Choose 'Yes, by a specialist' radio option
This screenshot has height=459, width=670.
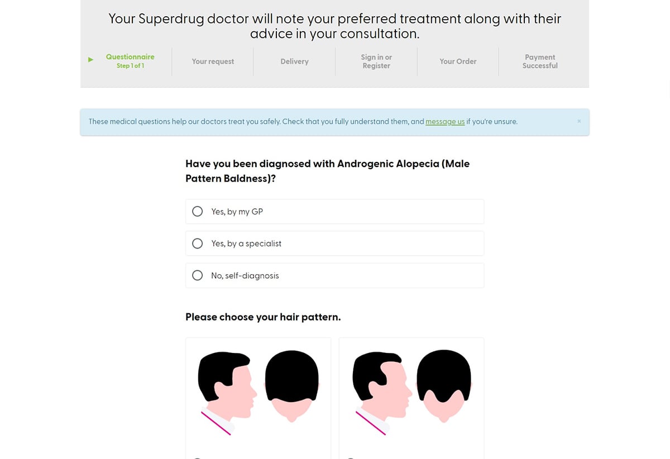[x=197, y=243]
